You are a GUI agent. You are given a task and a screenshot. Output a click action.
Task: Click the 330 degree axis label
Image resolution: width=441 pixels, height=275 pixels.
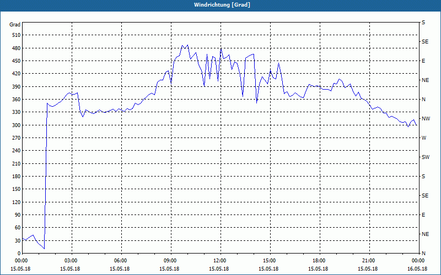pos(17,112)
